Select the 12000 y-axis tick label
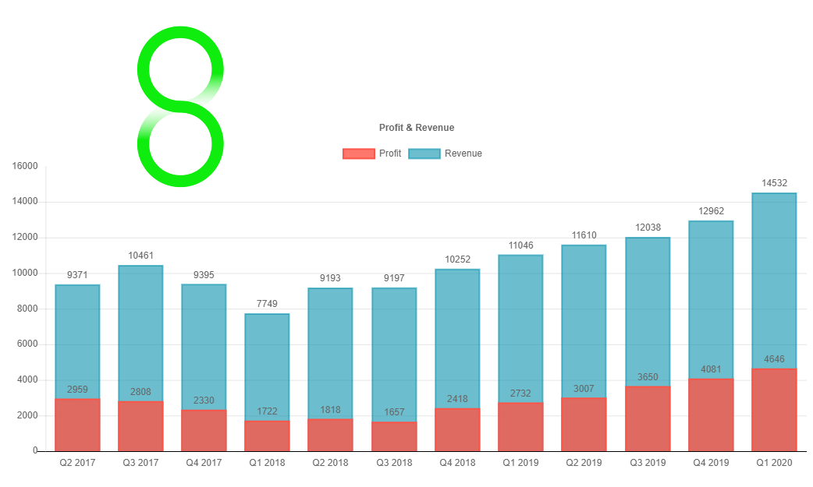 tap(25, 237)
